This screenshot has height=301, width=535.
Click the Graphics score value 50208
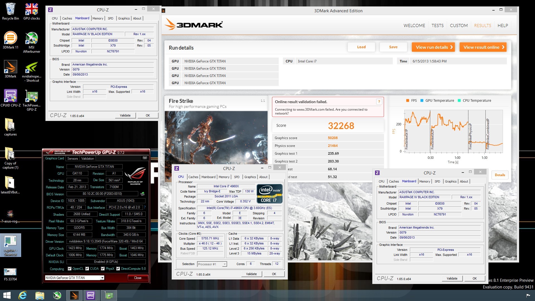[x=333, y=138]
